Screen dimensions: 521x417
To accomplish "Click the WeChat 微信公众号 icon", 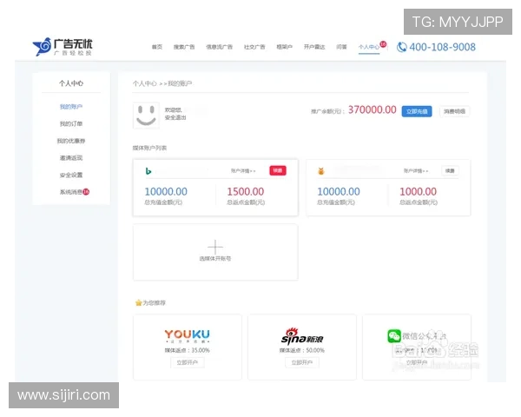I will (394, 336).
